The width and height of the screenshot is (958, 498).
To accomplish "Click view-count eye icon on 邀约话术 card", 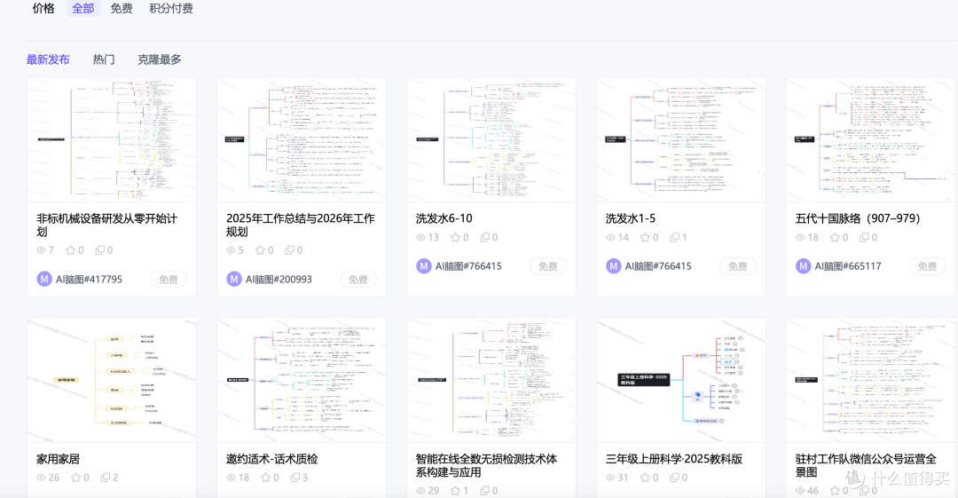I will (231, 478).
